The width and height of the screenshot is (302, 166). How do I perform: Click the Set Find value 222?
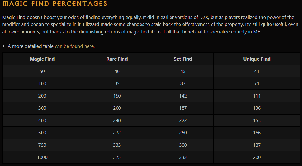pos(183,120)
